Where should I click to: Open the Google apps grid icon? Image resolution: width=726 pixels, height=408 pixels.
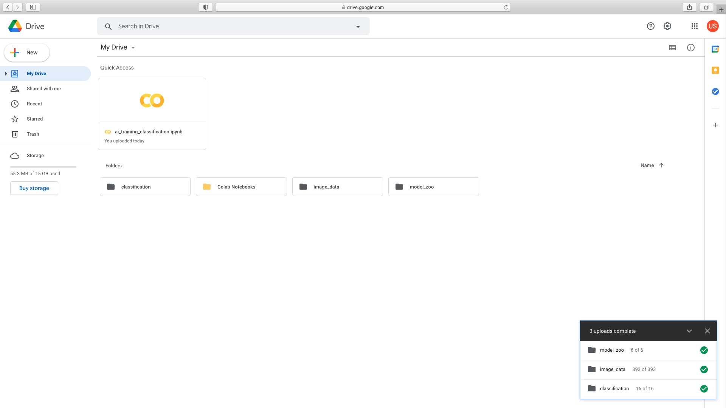point(694,26)
